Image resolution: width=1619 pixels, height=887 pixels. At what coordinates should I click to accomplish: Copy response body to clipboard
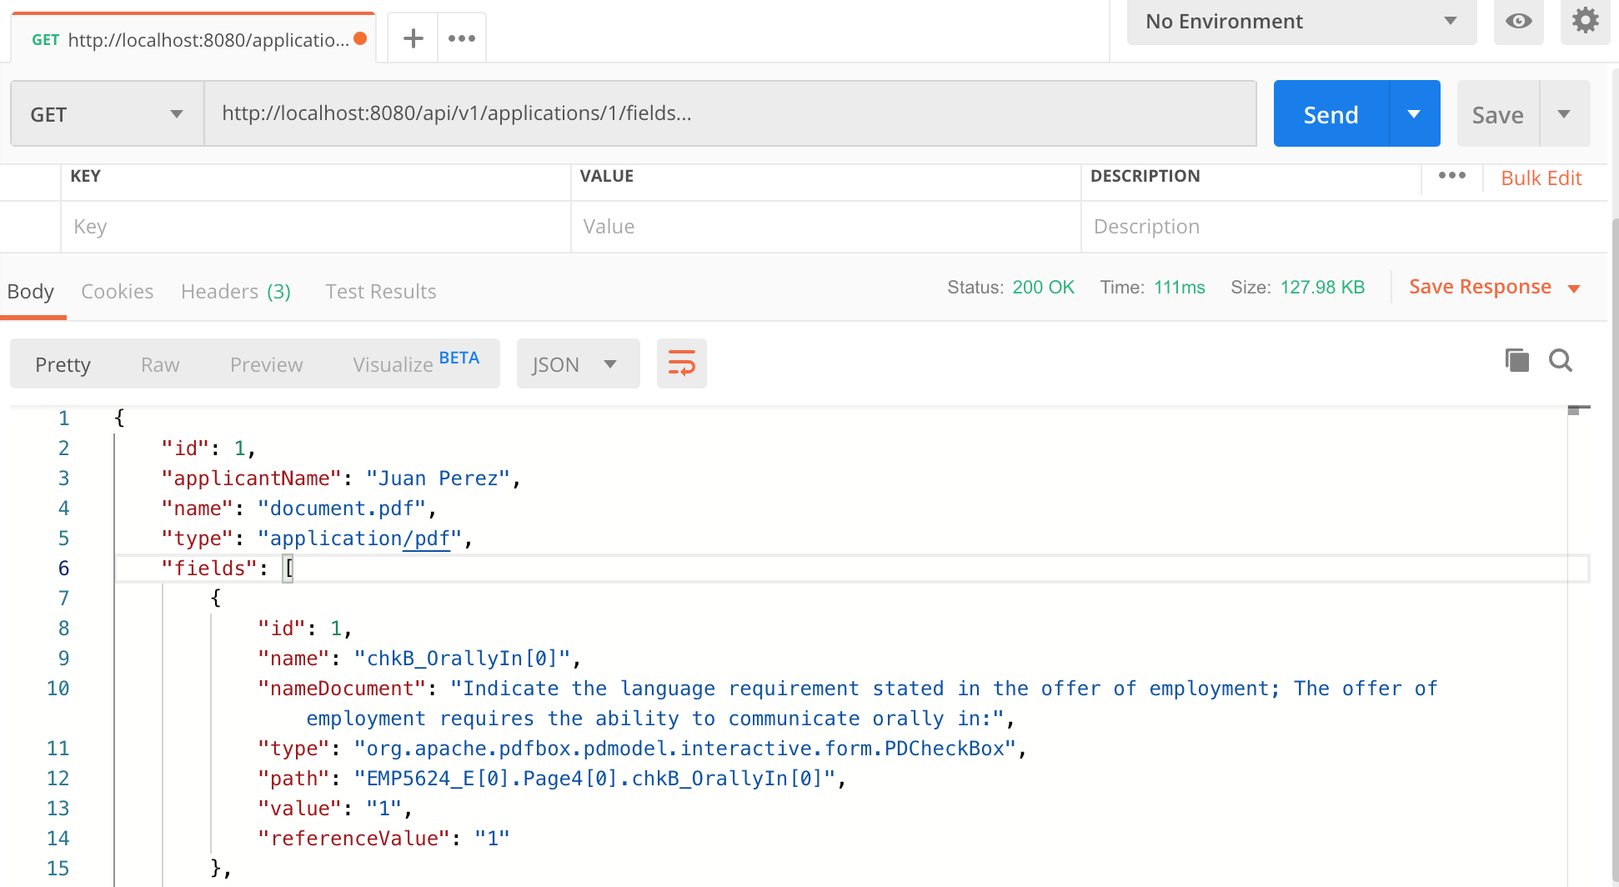click(x=1516, y=360)
